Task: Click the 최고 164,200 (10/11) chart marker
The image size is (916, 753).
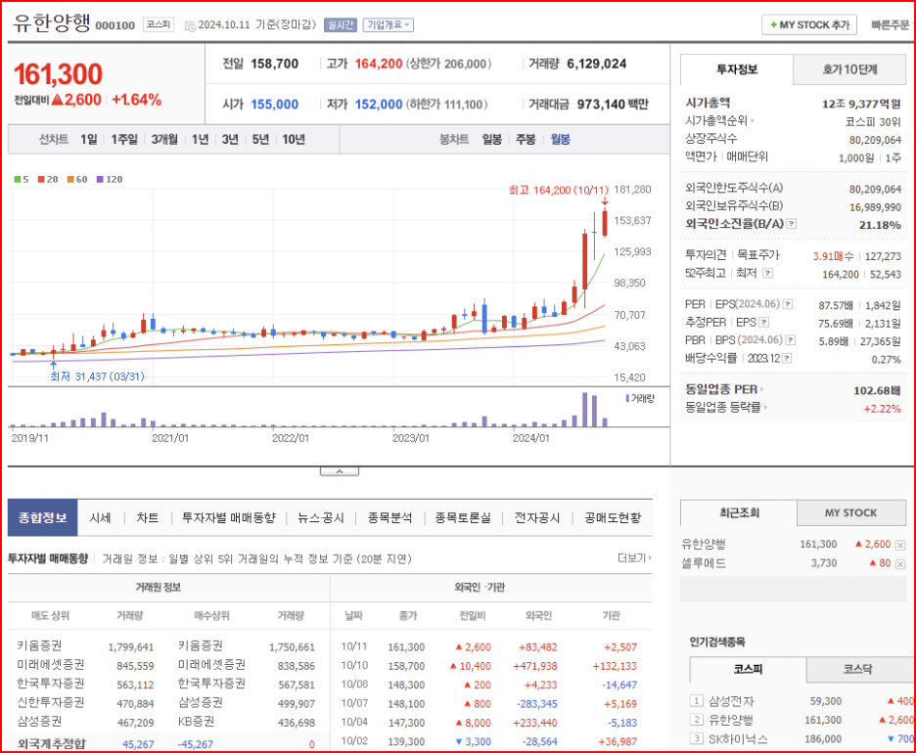Action: tap(559, 190)
